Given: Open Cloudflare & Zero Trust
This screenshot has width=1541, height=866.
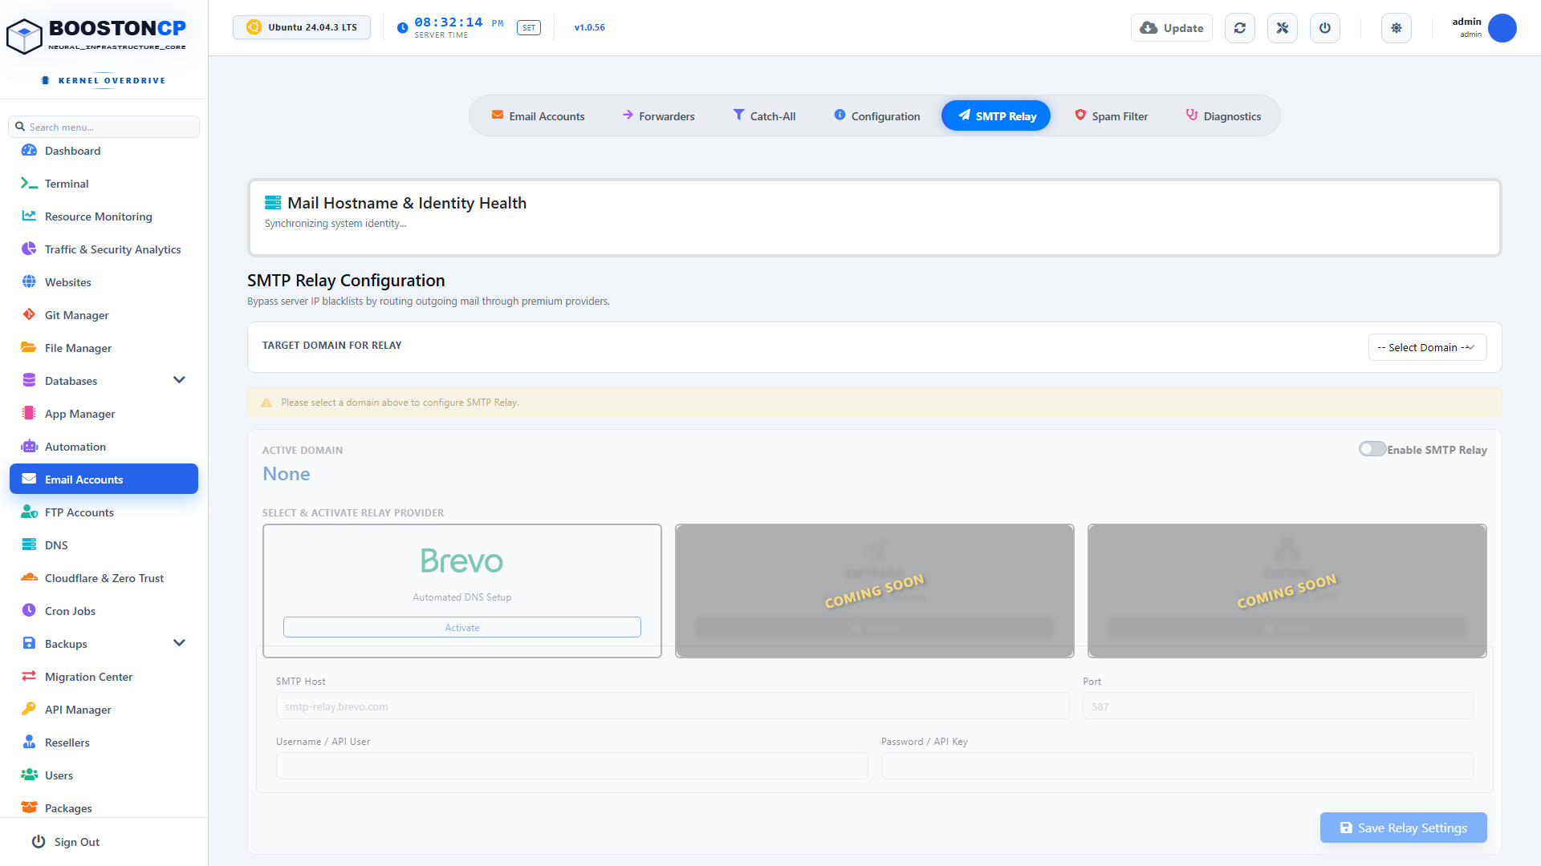Looking at the screenshot, I should pos(104,578).
